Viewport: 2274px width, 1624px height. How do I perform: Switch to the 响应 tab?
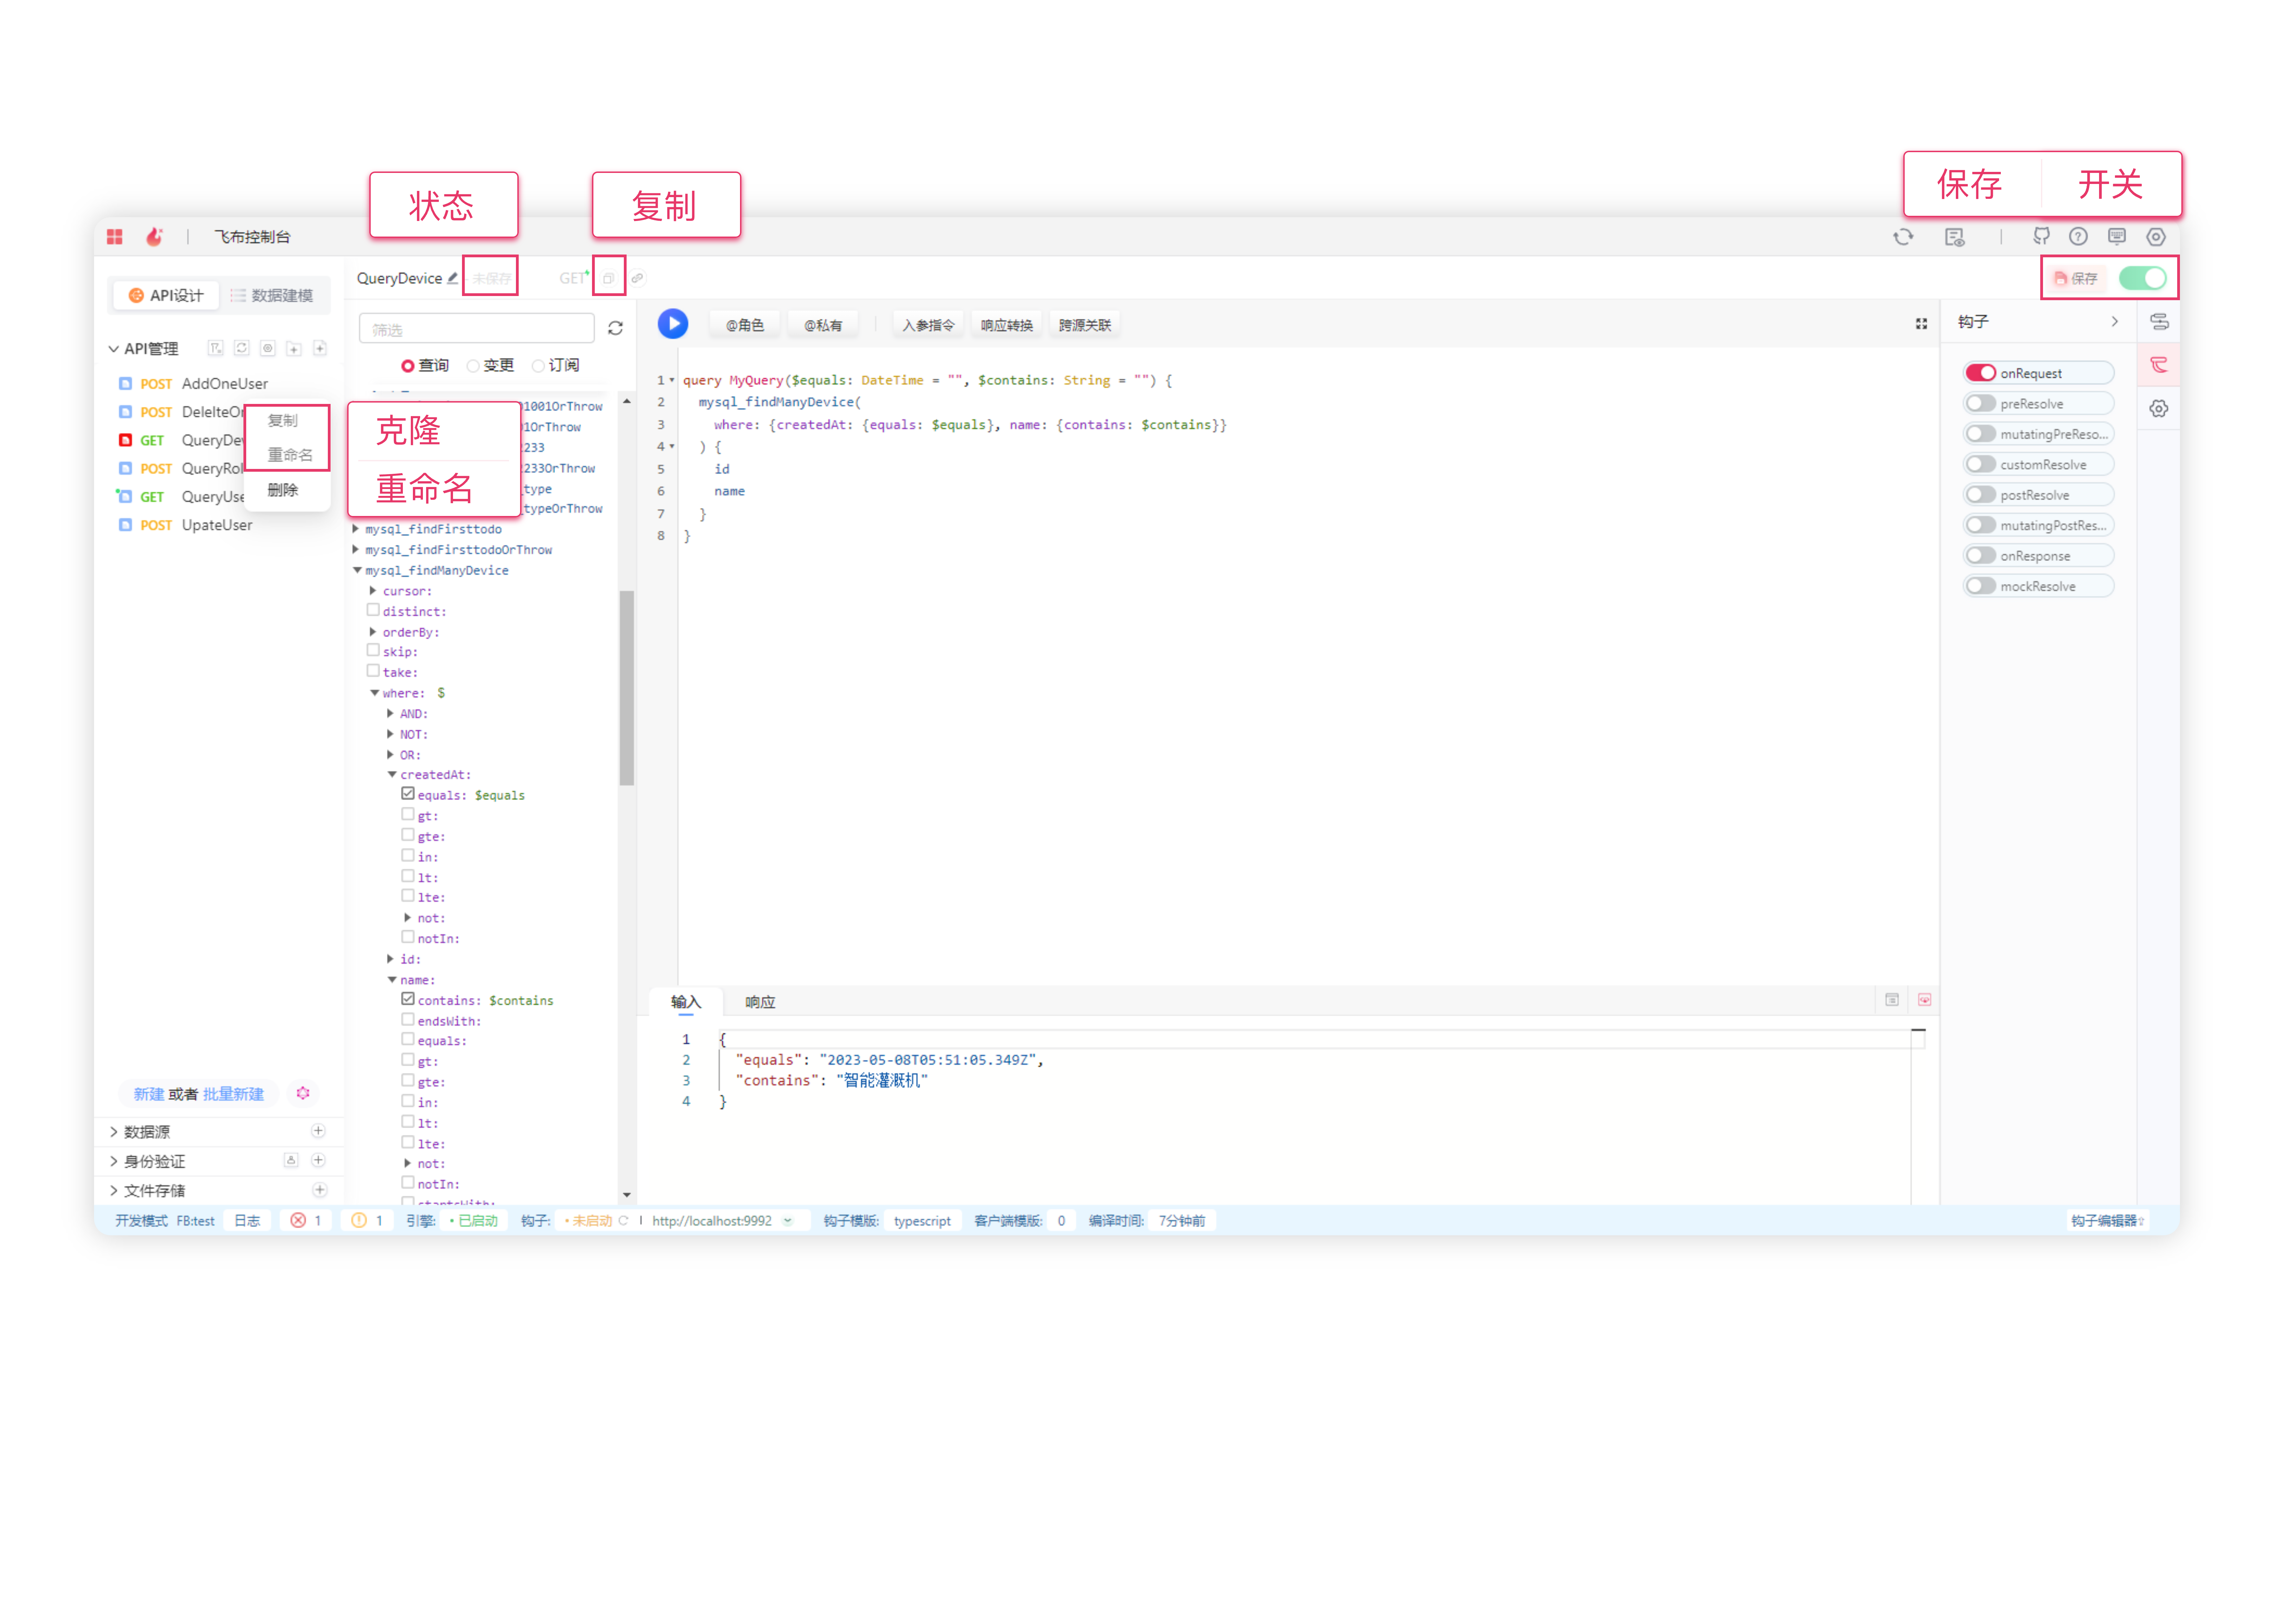click(x=760, y=1002)
